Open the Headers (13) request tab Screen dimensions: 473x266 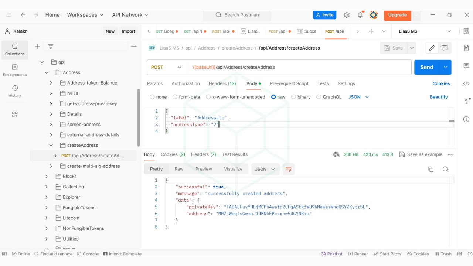(222, 83)
